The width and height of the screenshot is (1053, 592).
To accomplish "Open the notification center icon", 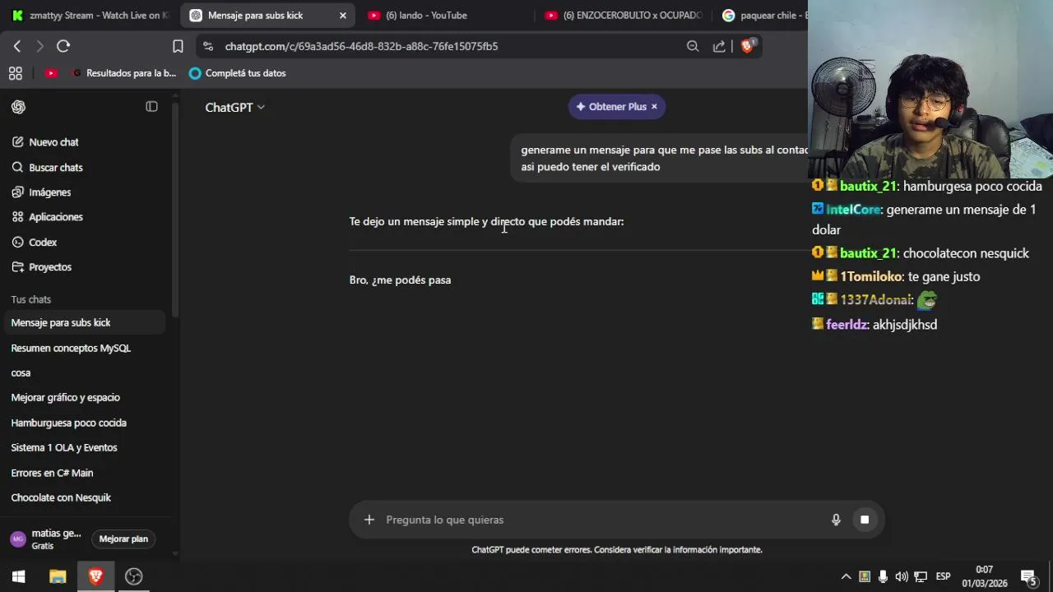I will [1028, 576].
